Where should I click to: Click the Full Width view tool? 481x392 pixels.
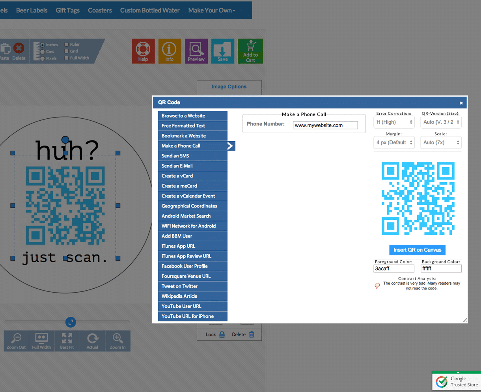pos(41,341)
